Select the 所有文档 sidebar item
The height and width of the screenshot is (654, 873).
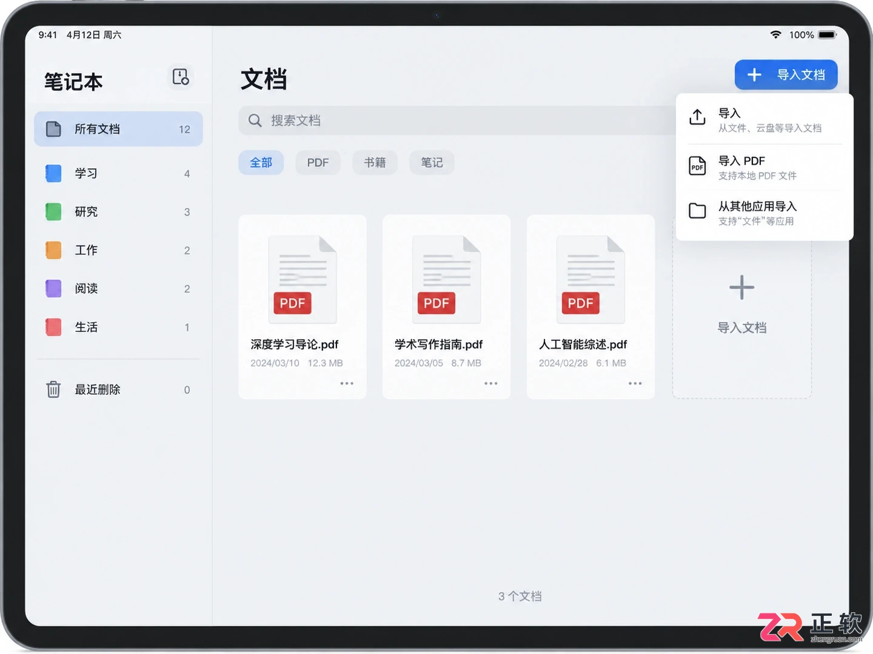(x=118, y=129)
